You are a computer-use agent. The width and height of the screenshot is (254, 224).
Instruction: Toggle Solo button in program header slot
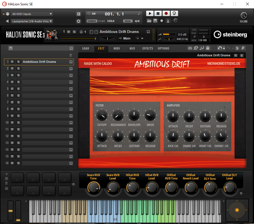click(74, 32)
